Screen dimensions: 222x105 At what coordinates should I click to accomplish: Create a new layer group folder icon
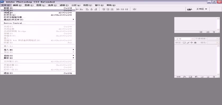point(202,77)
